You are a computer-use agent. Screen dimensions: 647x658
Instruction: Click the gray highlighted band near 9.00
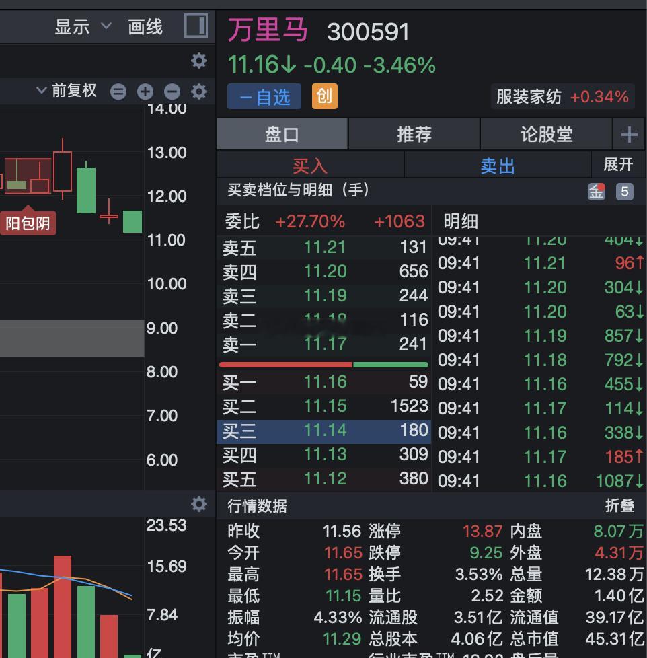click(72, 338)
